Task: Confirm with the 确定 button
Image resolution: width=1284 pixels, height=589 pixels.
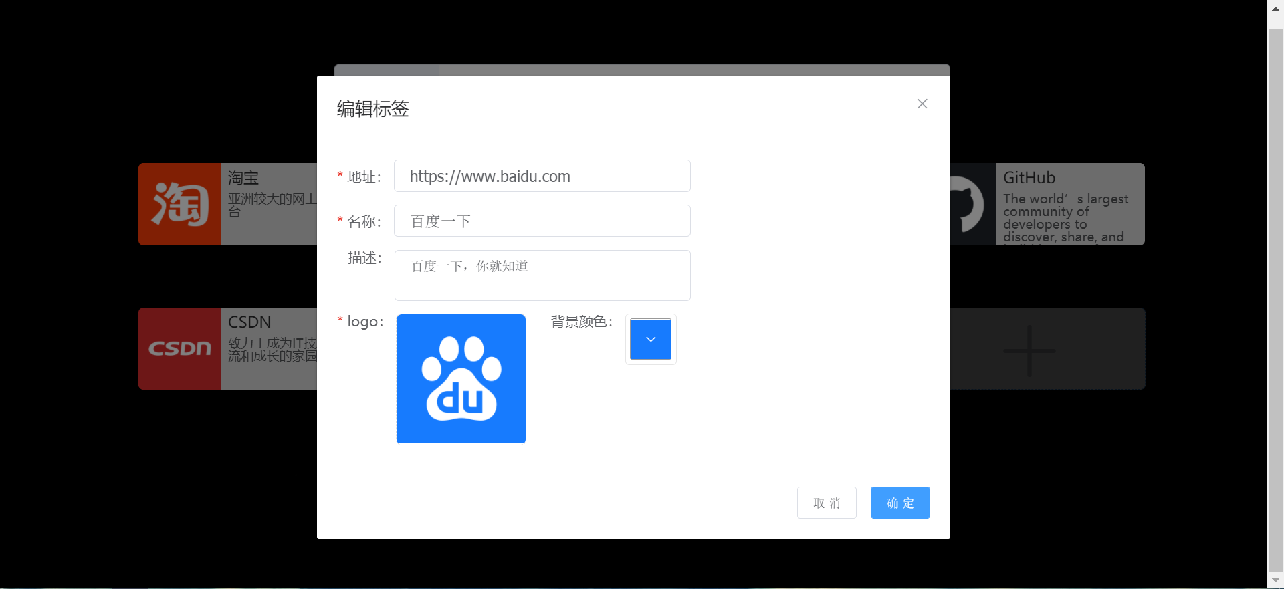Action: click(x=900, y=503)
